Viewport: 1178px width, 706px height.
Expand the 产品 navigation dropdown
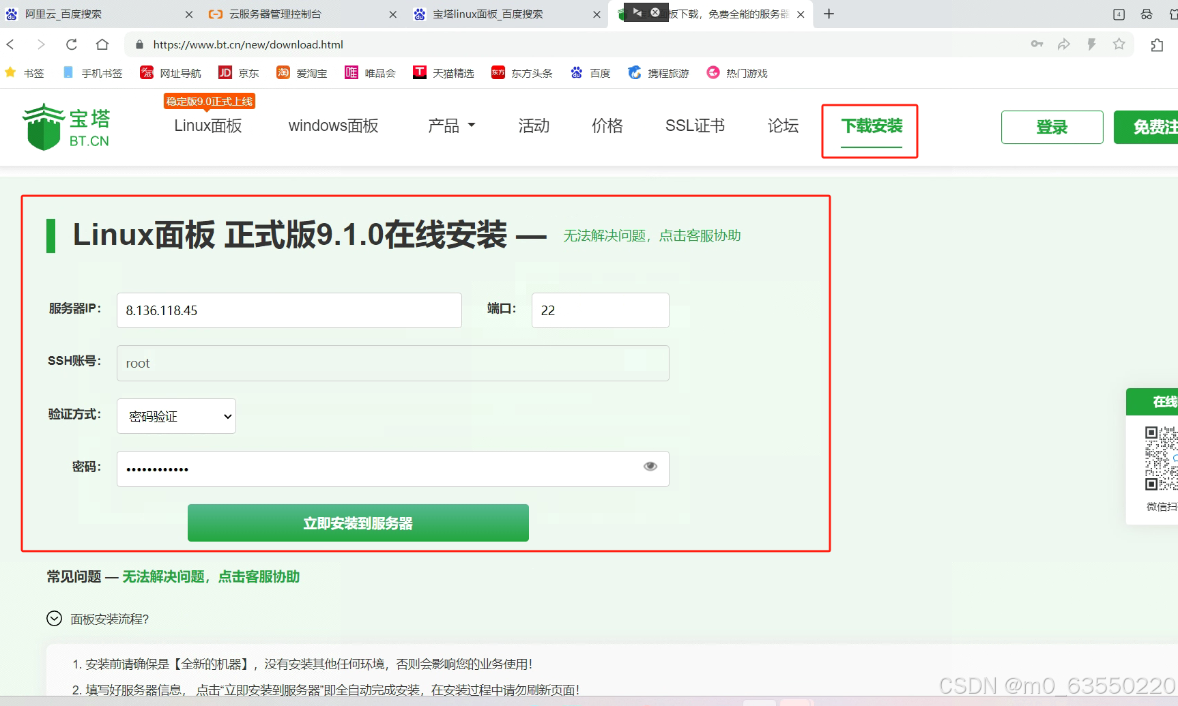pyautogui.click(x=451, y=126)
